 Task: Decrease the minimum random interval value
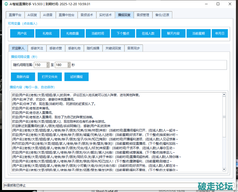(x=48, y=66)
